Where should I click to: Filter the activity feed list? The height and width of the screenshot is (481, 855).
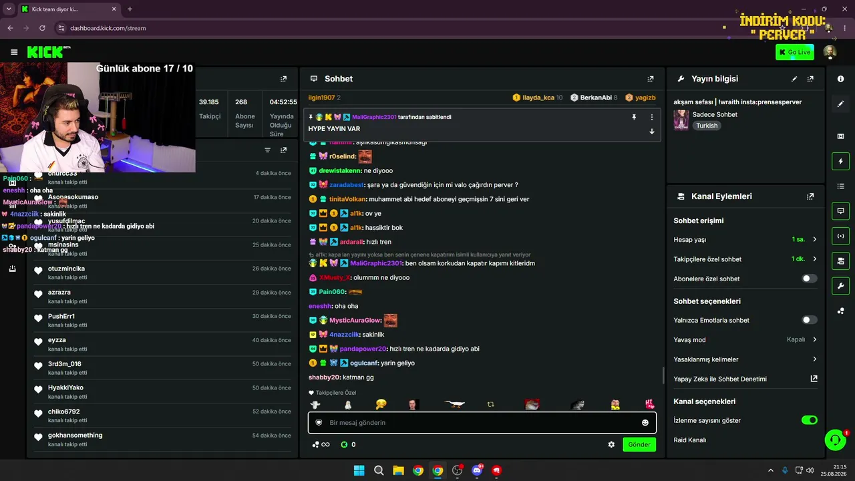pos(267,150)
